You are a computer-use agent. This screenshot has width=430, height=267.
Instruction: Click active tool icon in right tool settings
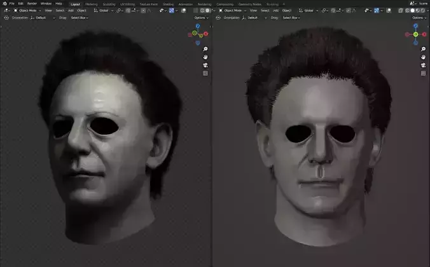[218, 18]
